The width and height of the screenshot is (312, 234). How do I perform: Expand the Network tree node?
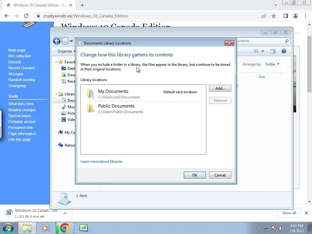pos(56,145)
